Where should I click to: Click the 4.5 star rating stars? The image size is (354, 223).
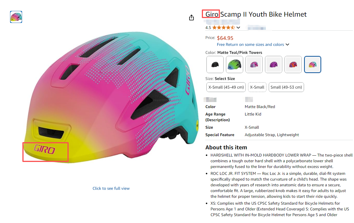click(x=223, y=28)
